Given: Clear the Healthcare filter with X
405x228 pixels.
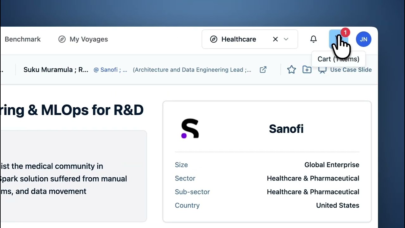Looking at the screenshot, I should point(275,39).
